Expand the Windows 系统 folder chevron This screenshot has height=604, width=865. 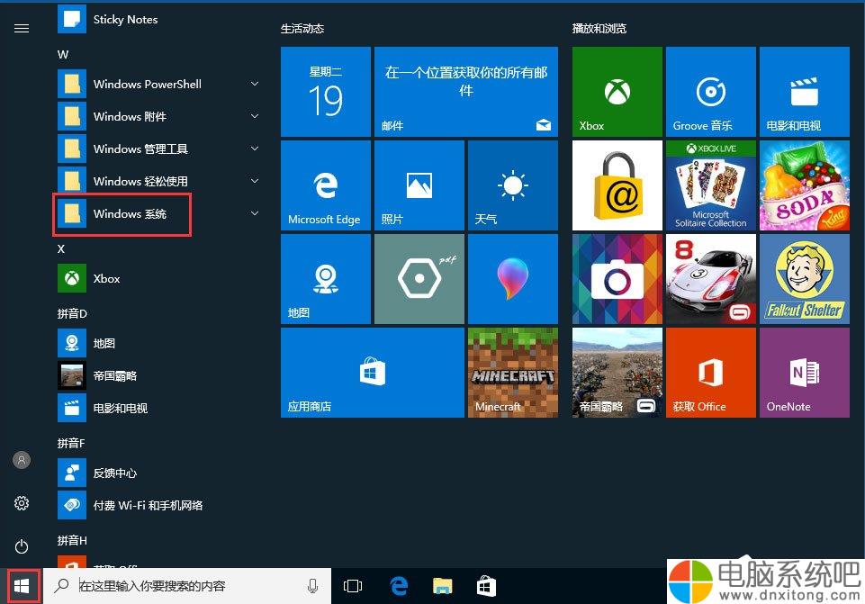255,213
